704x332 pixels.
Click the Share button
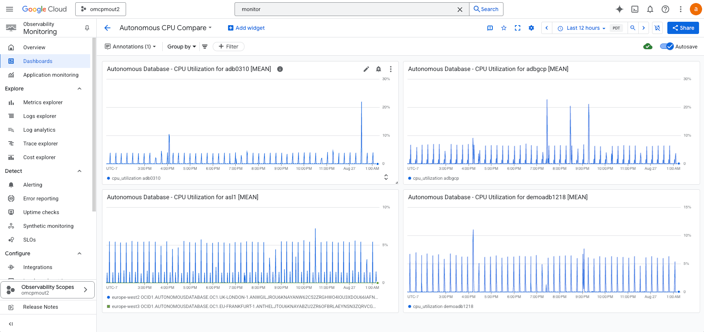(x=683, y=28)
